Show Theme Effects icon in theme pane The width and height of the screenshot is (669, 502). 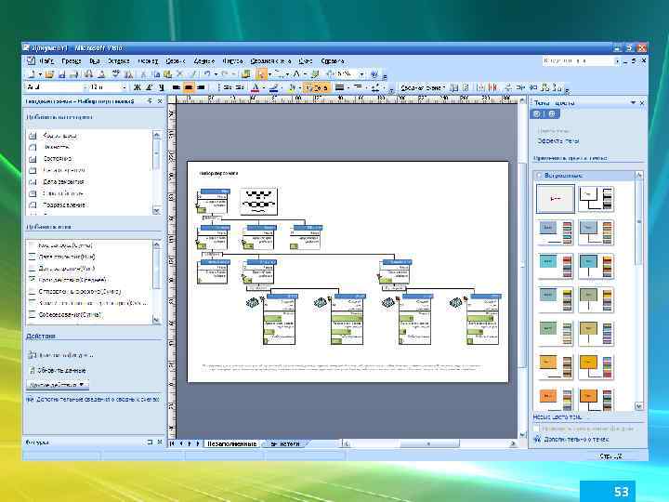pos(552,114)
